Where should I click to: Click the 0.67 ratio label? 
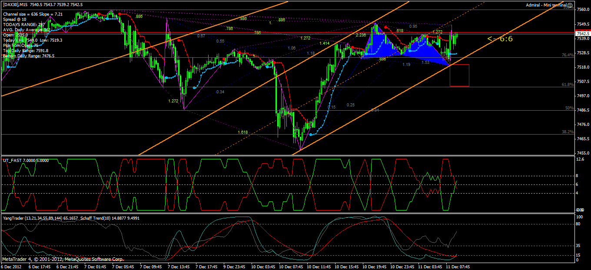(x=201, y=36)
